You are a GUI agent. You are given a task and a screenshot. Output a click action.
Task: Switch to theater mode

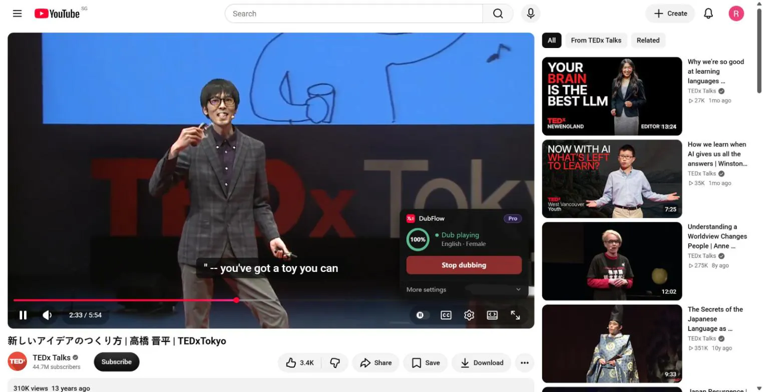point(492,315)
